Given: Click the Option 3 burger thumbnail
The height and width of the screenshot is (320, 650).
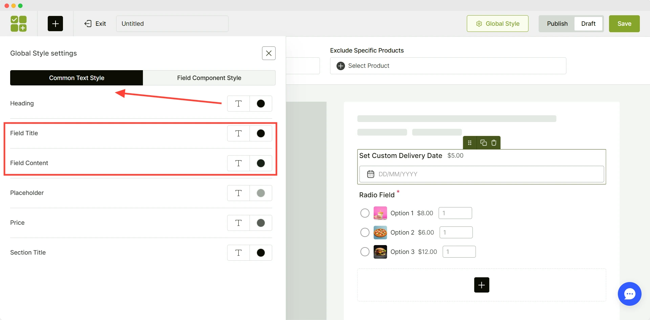Looking at the screenshot, I should [380, 252].
